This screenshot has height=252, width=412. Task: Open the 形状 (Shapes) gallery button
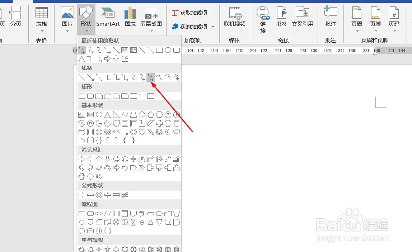[x=86, y=19]
